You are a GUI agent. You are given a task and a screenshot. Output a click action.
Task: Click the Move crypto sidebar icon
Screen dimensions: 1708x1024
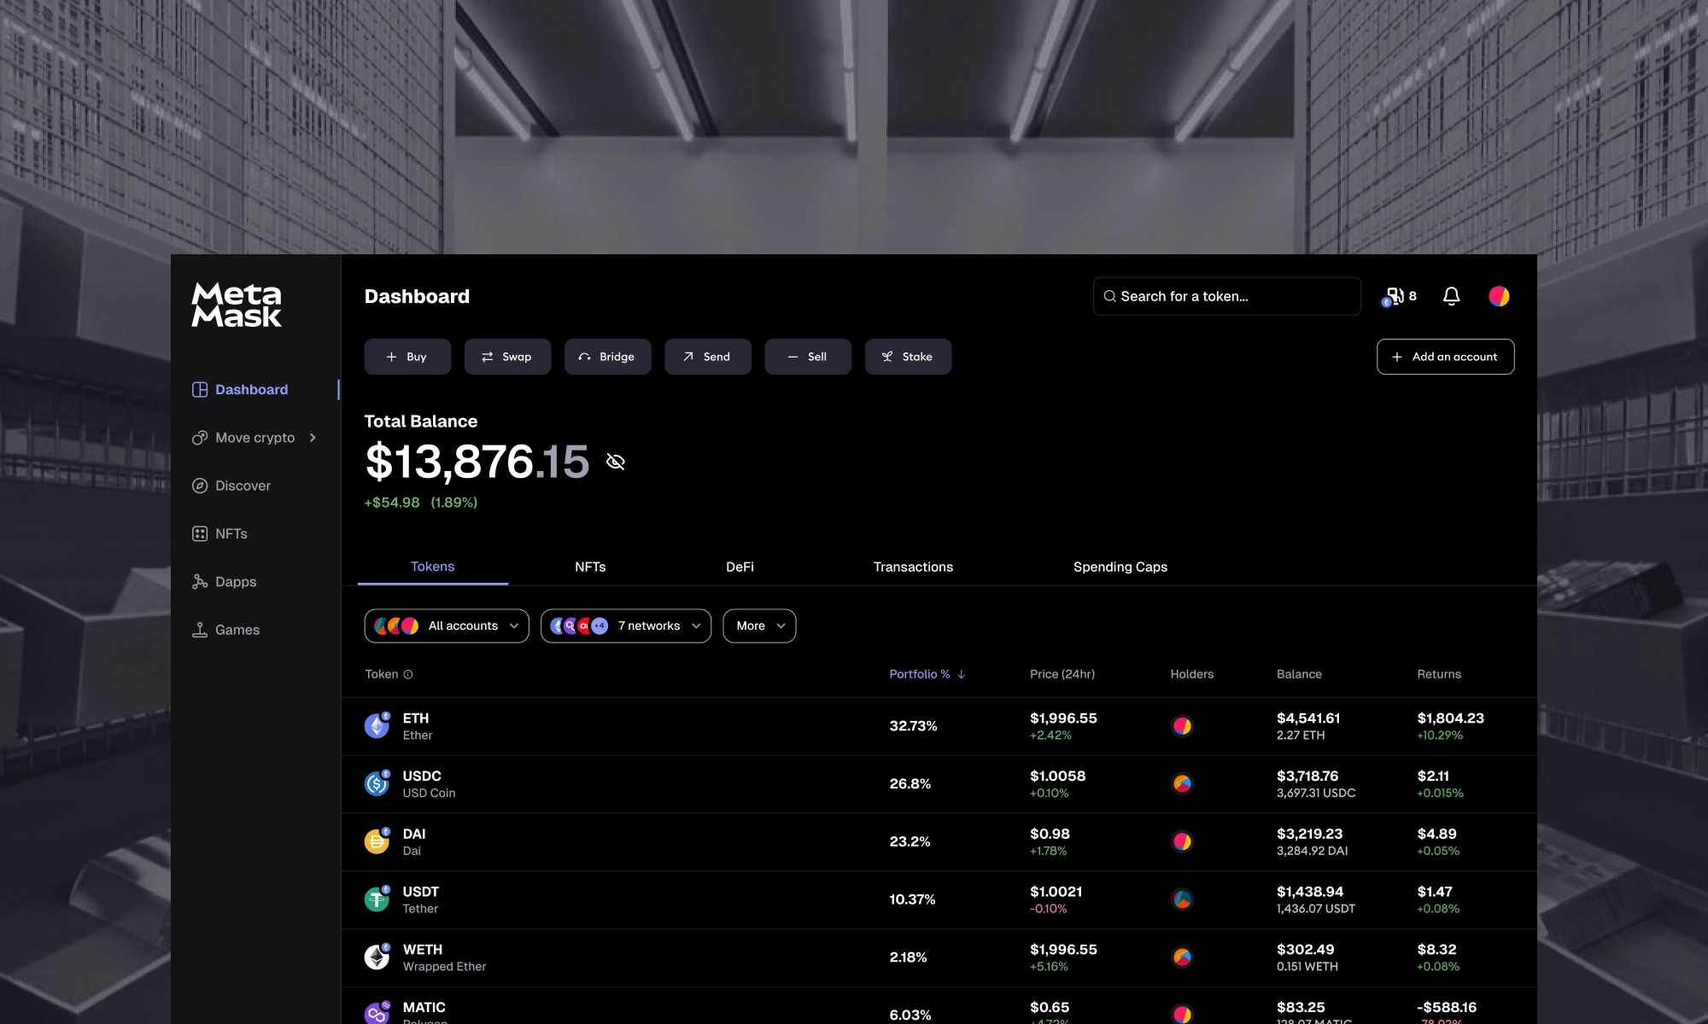[200, 438]
